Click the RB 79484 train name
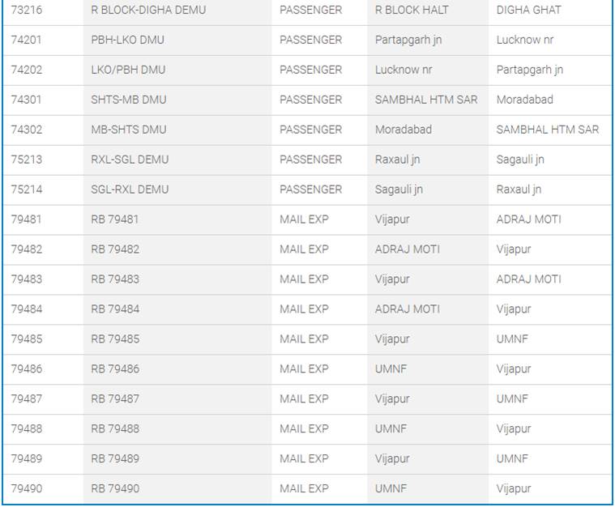Image resolution: width=615 pixels, height=507 pixels. point(115,309)
